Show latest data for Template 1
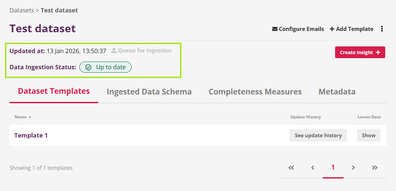 click(x=369, y=135)
